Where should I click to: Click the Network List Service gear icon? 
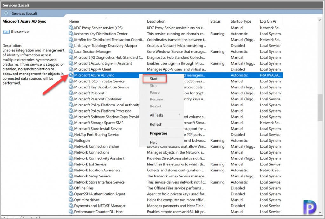(x=71, y=164)
